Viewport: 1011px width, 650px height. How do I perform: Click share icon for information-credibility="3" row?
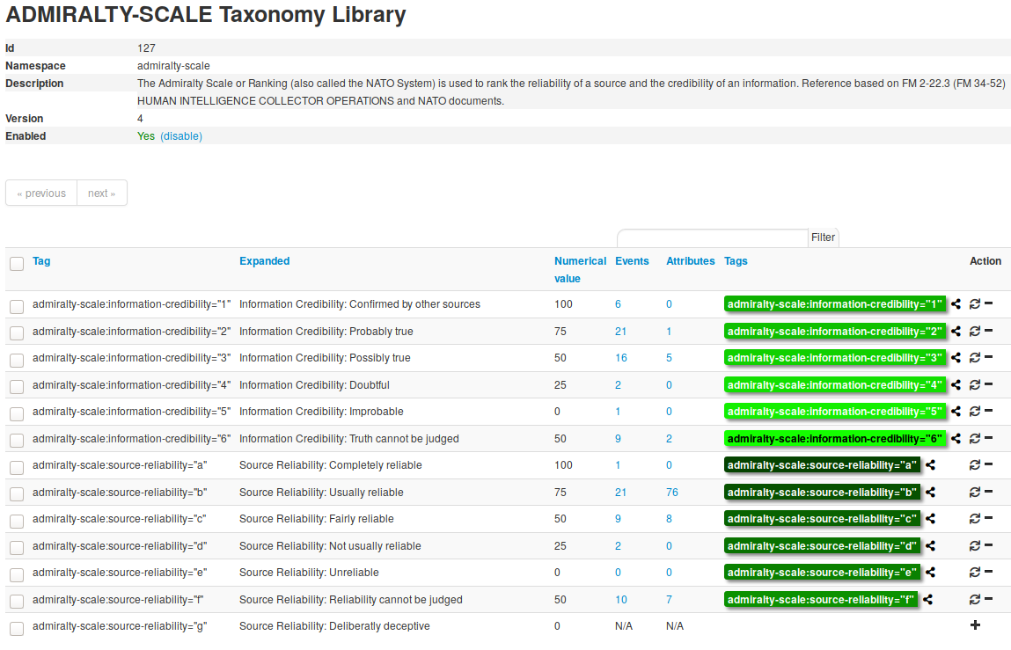(956, 358)
